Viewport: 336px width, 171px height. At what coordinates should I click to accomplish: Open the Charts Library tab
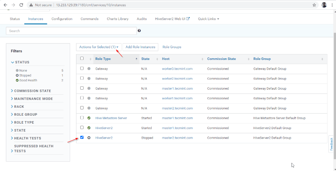point(118,19)
